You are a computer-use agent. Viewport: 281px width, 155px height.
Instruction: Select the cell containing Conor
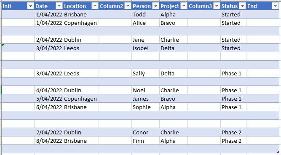(x=145, y=132)
